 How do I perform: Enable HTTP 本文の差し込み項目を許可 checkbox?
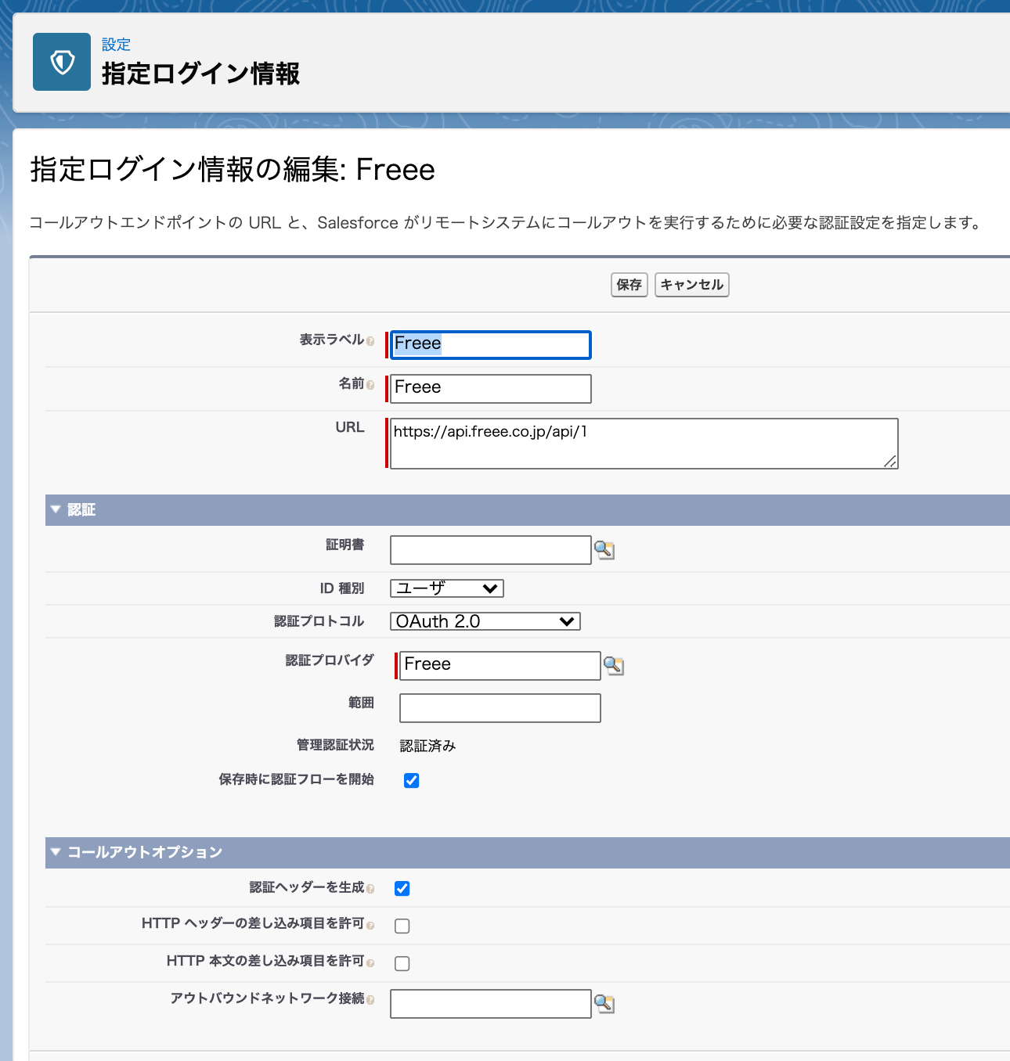[x=402, y=963]
